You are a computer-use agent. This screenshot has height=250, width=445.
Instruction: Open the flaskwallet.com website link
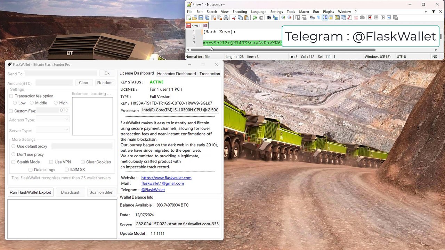[166, 178]
